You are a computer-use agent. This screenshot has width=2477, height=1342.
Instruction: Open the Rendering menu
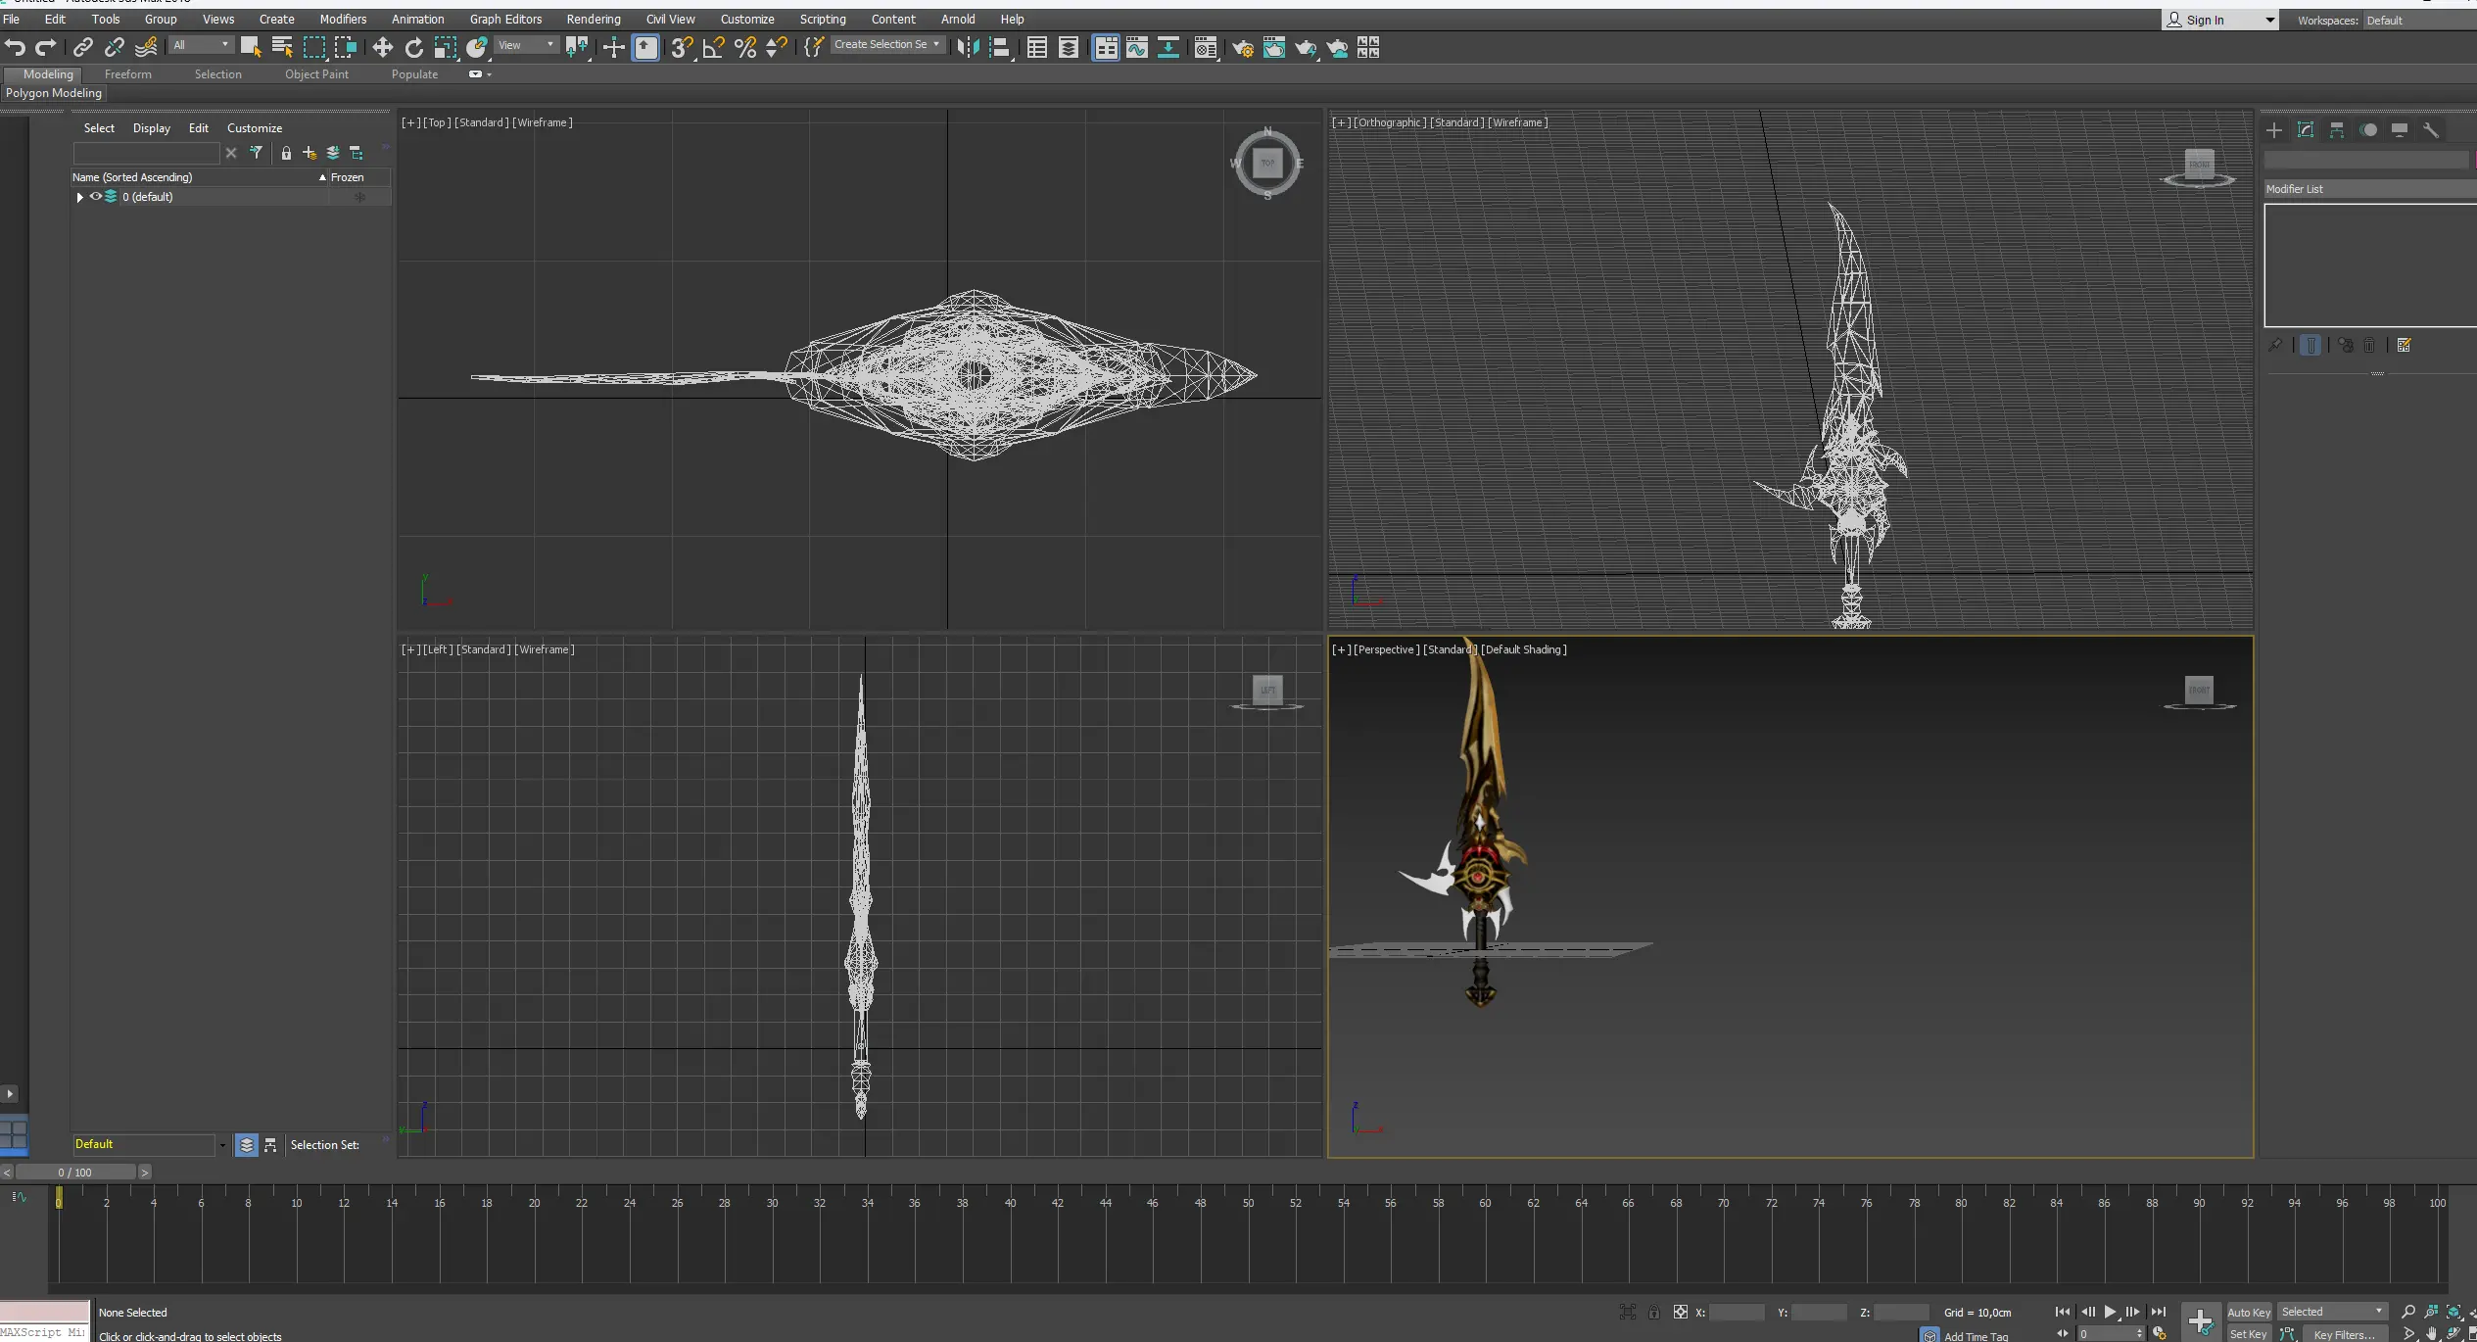(x=593, y=19)
